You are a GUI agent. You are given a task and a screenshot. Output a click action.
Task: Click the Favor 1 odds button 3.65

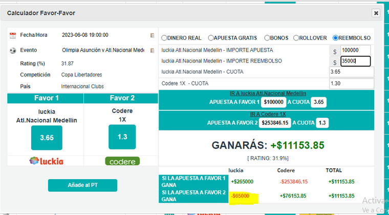[x=47, y=138]
